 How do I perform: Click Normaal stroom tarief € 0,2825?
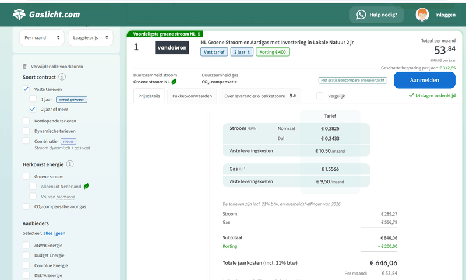coord(330,128)
